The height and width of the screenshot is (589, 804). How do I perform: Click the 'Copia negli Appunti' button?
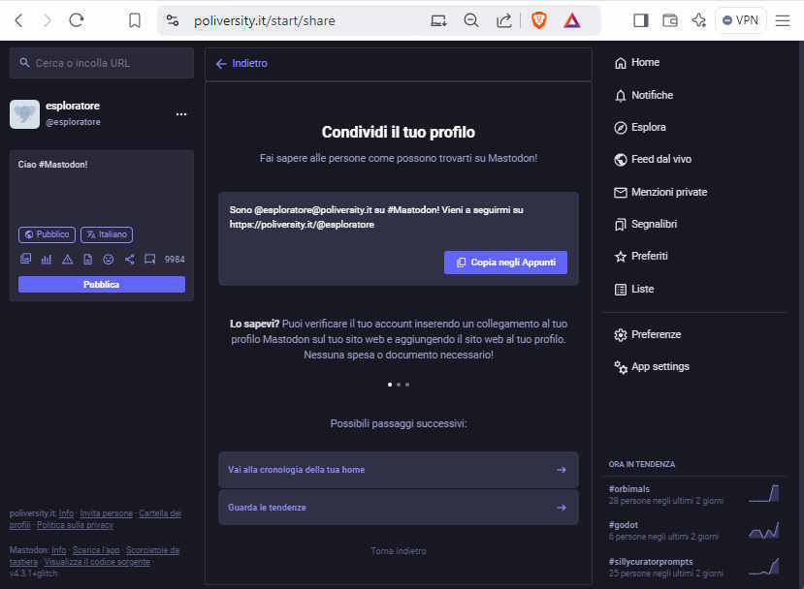[x=505, y=263]
